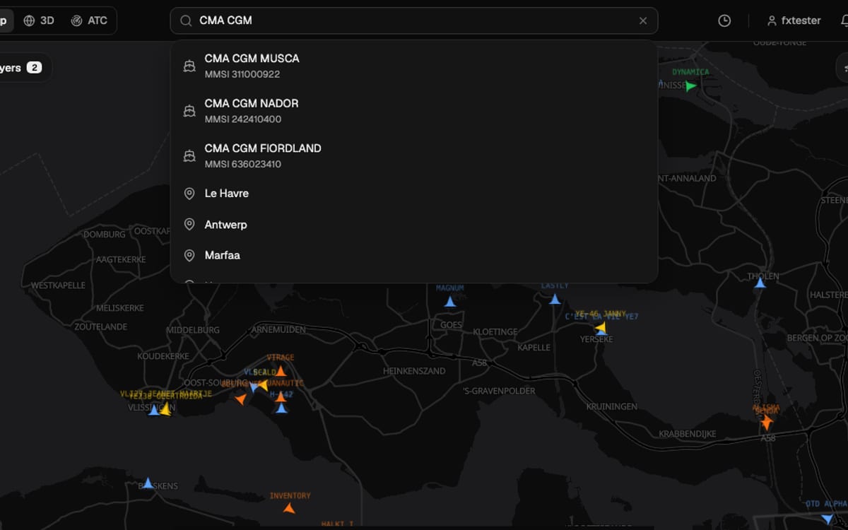Click the MMSI 242410400 text
The image size is (848, 530).
click(x=243, y=119)
